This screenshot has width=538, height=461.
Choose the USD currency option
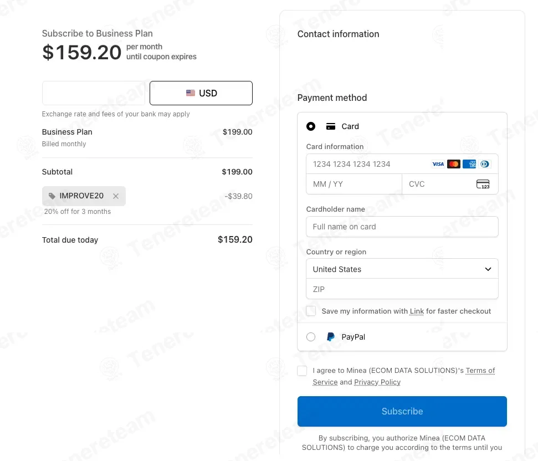pos(201,93)
